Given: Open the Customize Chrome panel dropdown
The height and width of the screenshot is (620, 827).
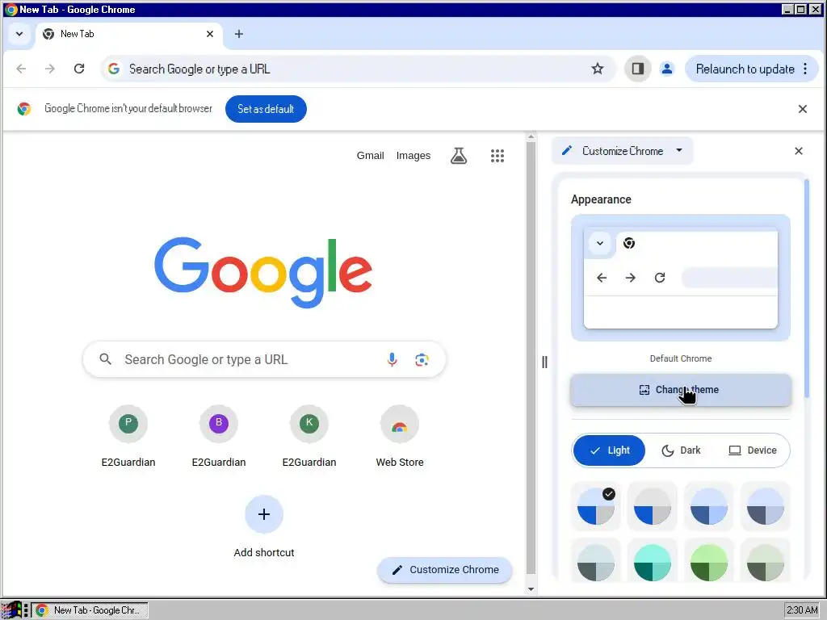Looking at the screenshot, I should (623, 151).
